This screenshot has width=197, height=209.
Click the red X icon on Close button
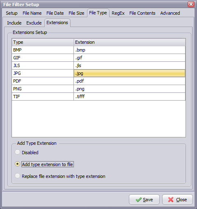coord(171,200)
